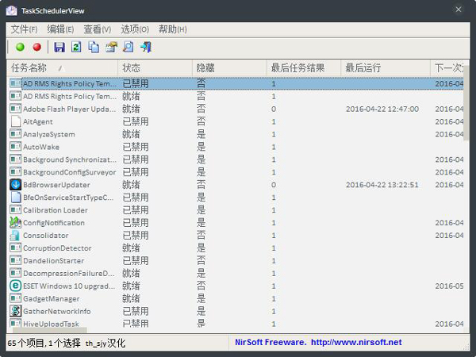
Task: Select the DandelionStarter task name
Action: [x=53, y=261]
